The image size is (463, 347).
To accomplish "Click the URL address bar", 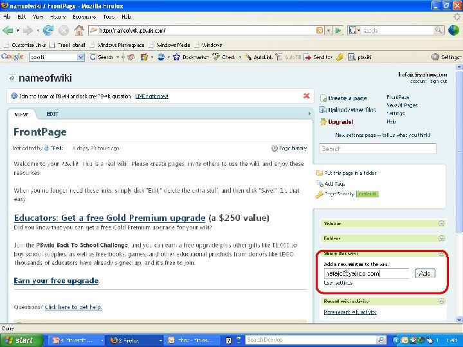I will [203, 30].
